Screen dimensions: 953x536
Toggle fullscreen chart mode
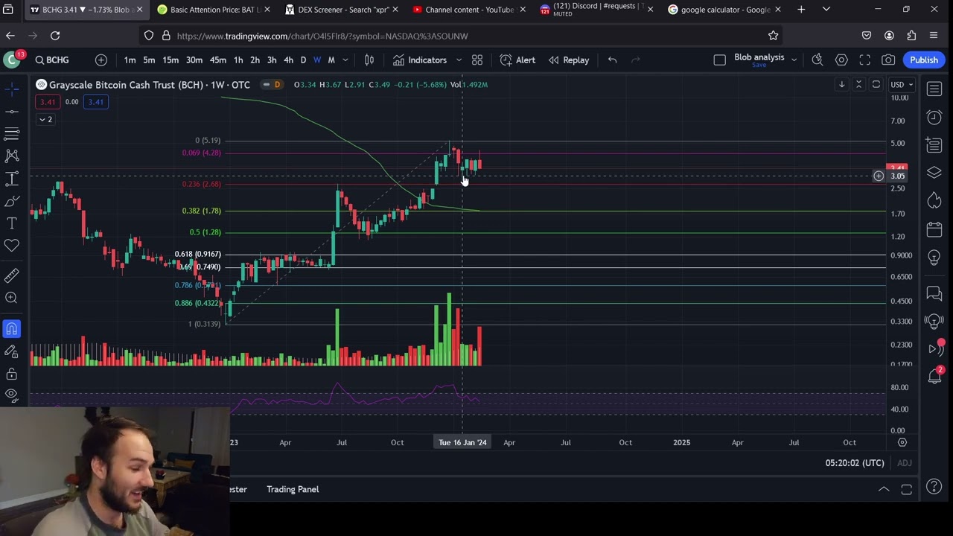pos(864,60)
